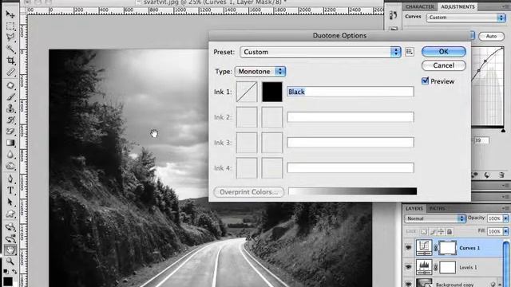Delete the adjustment with the trash icon
511x287 pixels.
(x=501, y=175)
